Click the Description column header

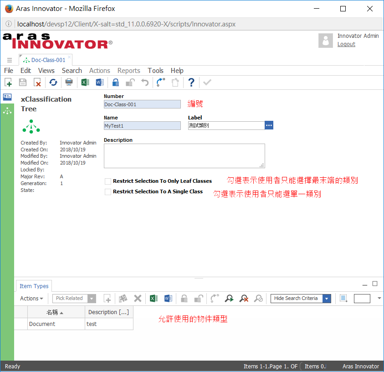point(109,312)
